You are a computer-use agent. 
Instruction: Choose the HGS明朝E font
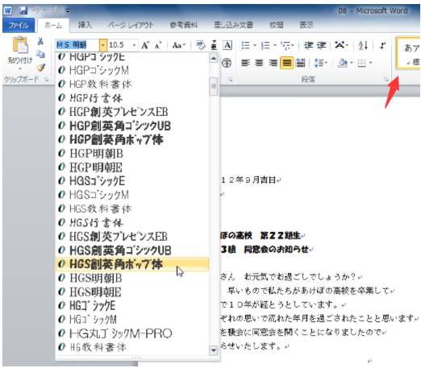click(x=132, y=292)
